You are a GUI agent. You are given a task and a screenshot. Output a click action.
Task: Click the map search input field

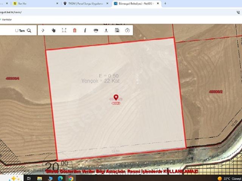click(x=7, y=31)
